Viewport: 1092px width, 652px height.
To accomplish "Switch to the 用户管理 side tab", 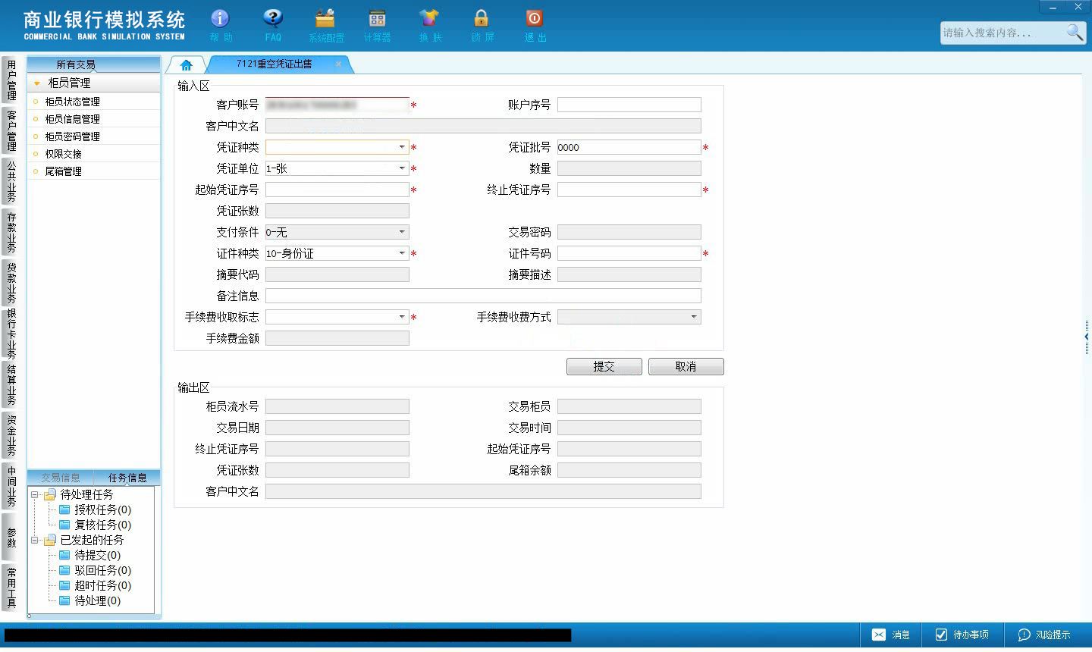I will [11, 80].
